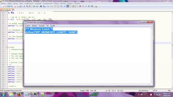
Task: Open the Ventana menu
Action: (77, 4)
